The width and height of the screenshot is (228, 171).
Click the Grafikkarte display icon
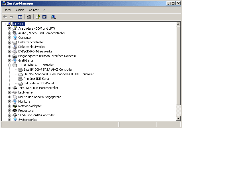click(15, 60)
